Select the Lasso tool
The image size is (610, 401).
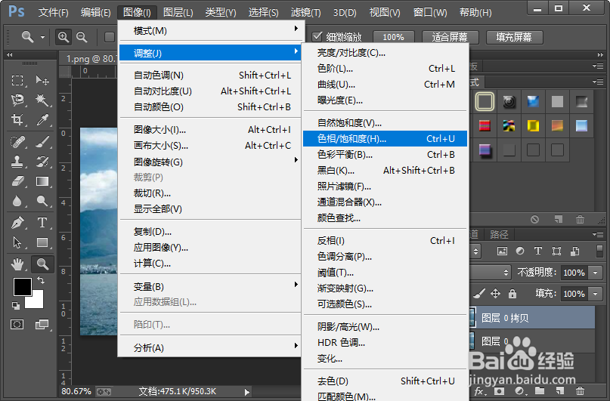(17, 100)
